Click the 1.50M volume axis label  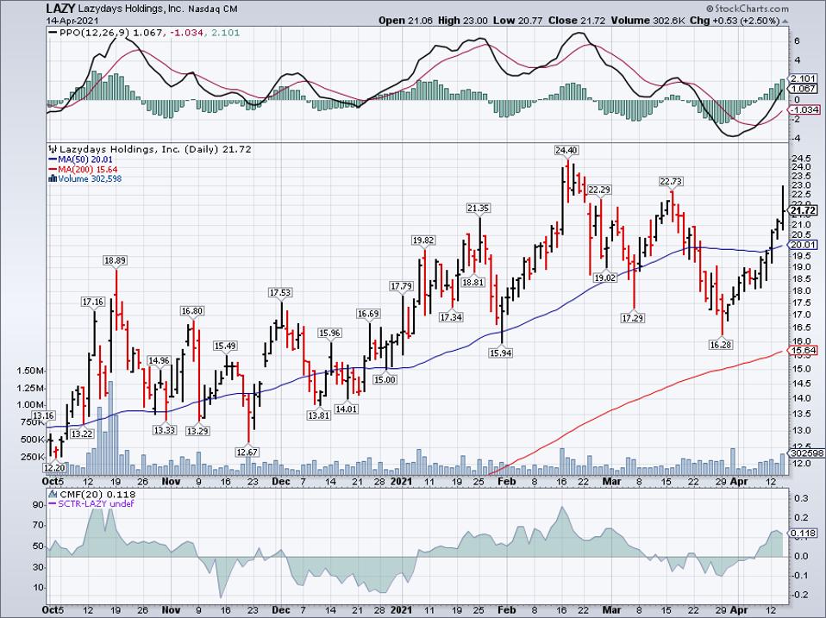click(x=30, y=371)
